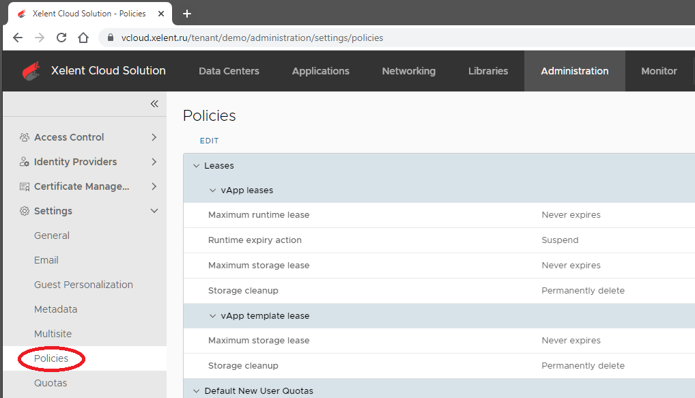
Task: Open Email settings page
Action: 46,260
